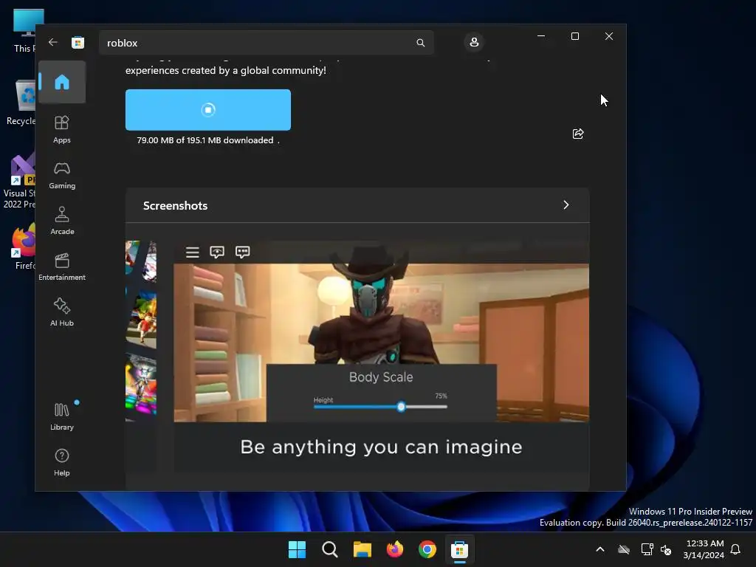The image size is (756, 567).
Task: Switch to the Gaming section
Action: [62, 175]
